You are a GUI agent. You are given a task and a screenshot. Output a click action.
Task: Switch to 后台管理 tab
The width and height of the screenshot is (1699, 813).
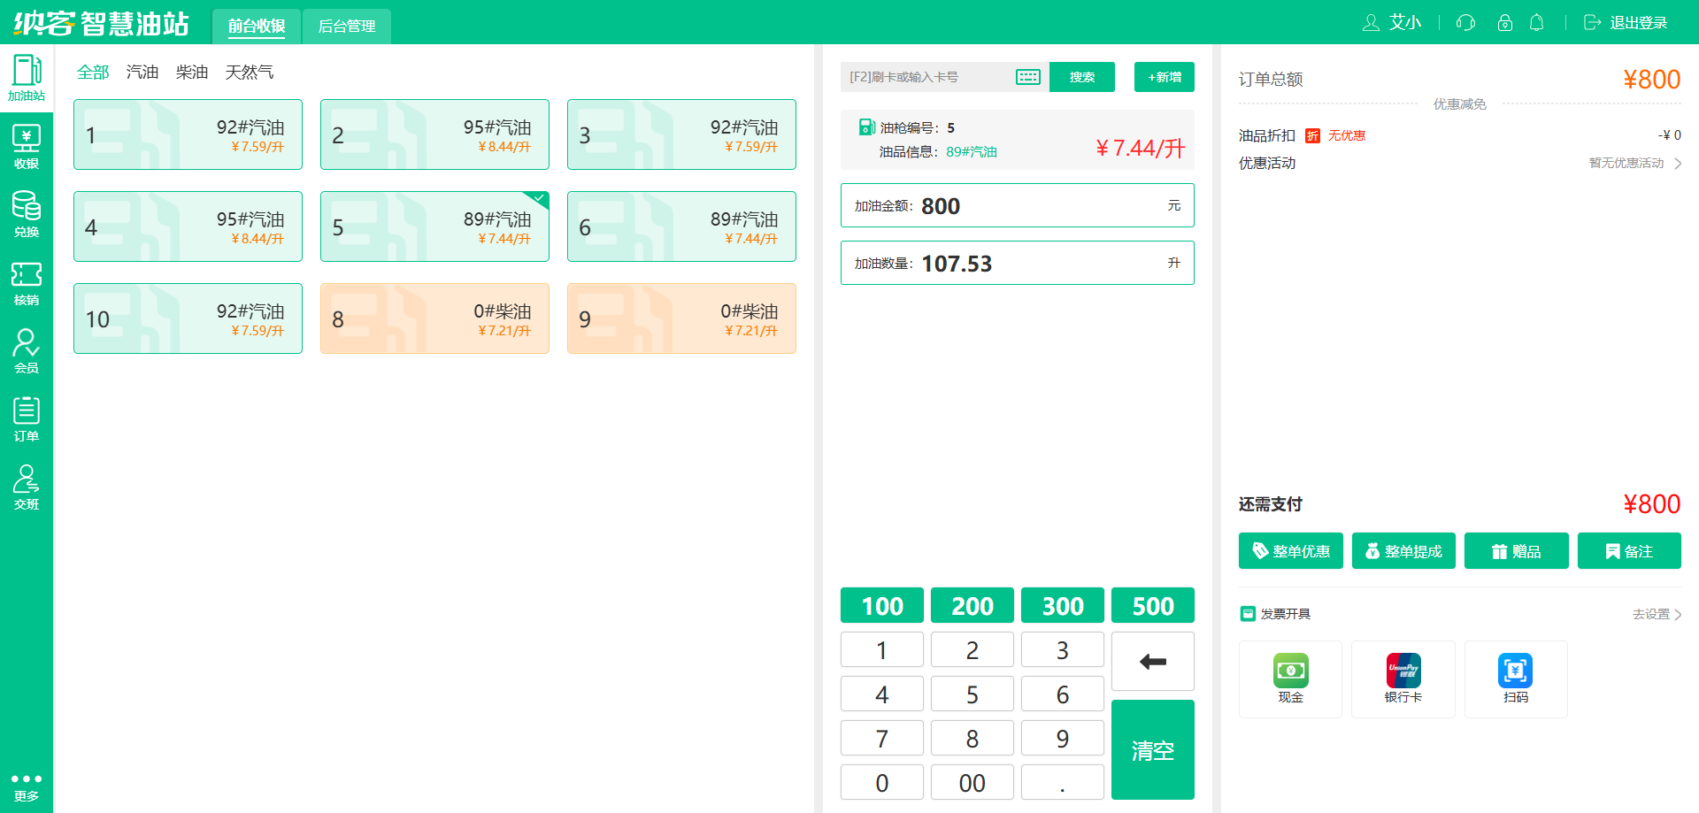[x=347, y=27]
